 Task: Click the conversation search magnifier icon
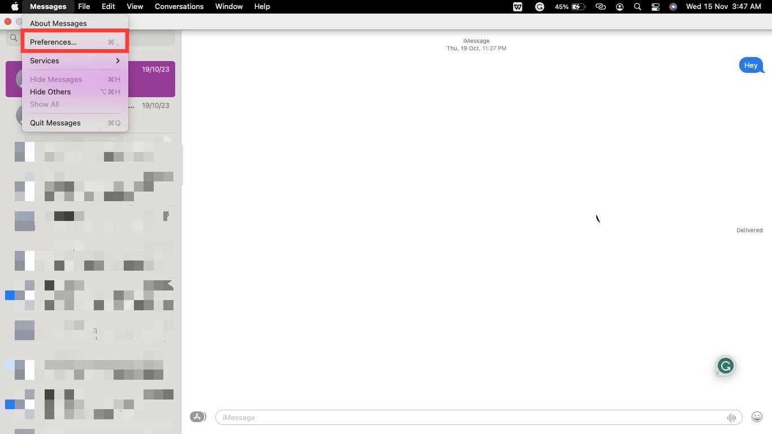[x=14, y=38]
